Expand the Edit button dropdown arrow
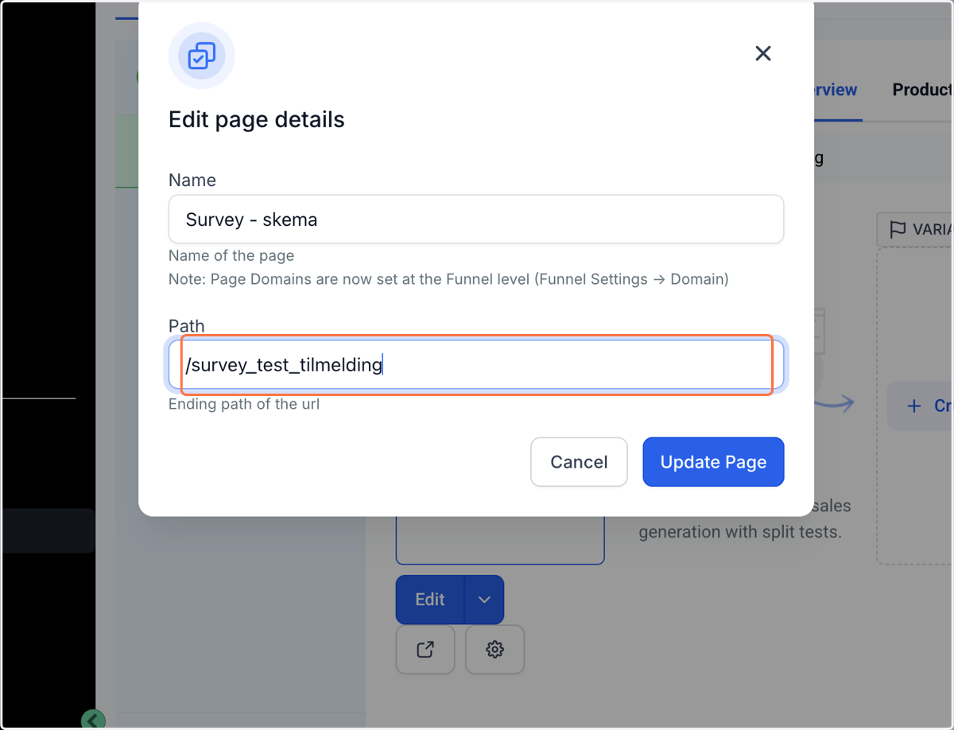This screenshot has height=730, width=954. click(484, 600)
